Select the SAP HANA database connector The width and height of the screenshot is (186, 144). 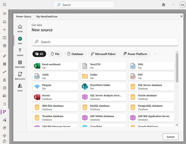click(104, 118)
